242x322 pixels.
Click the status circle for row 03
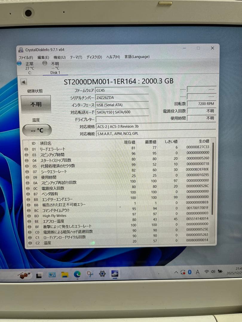click(27, 155)
